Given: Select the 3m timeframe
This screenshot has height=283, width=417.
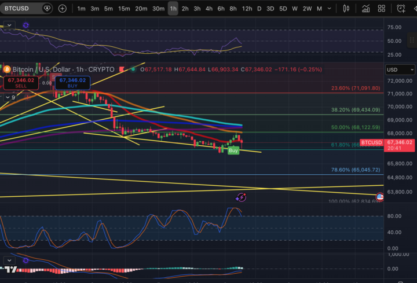Looking at the screenshot, I should pyautogui.click(x=94, y=9).
